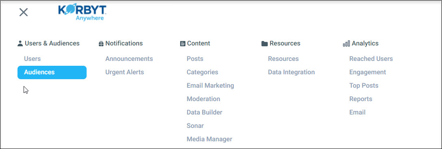This screenshot has width=442, height=149.
Task: Click the document icon beside Content
Action: pyautogui.click(x=183, y=44)
